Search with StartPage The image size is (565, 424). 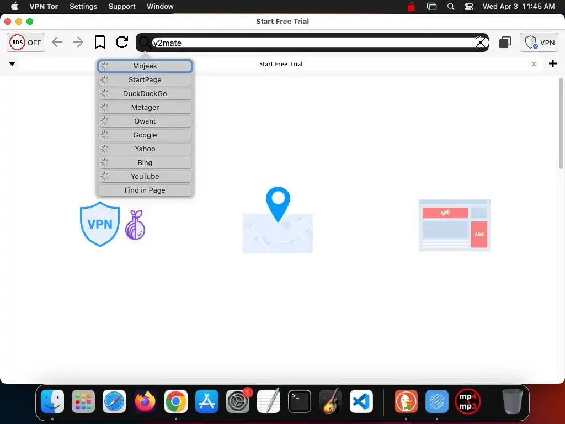click(145, 79)
